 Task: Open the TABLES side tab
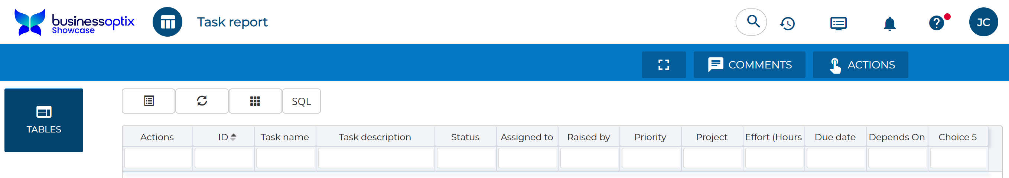[x=44, y=120]
